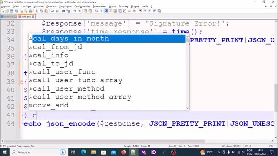Click autocomplete list scroll down arrow

click(187, 108)
